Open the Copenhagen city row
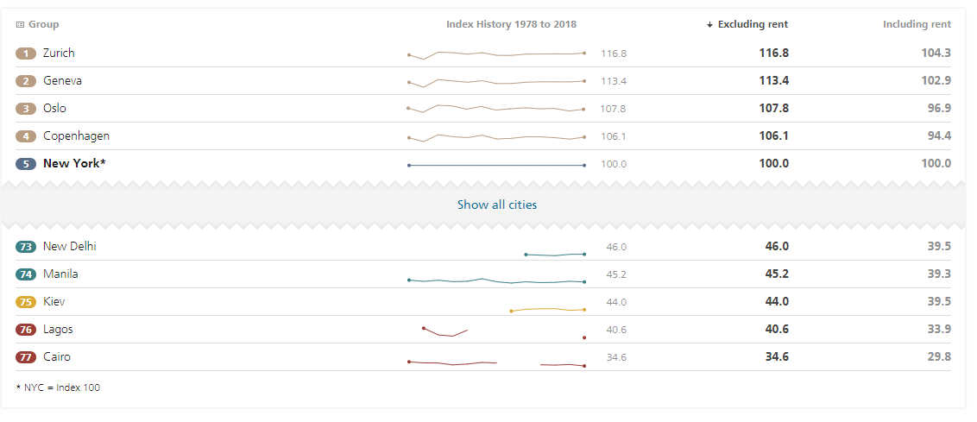Screen dimensions: 977x422 [x=76, y=136]
